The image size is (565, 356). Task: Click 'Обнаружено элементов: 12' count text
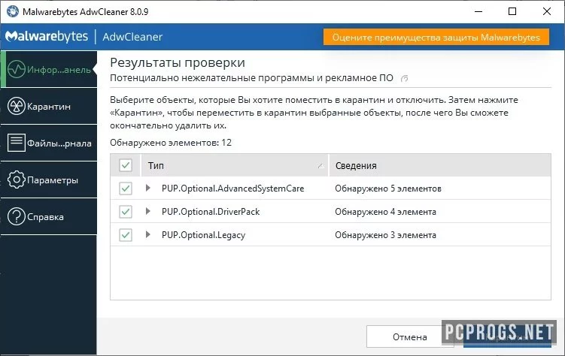tap(171, 143)
